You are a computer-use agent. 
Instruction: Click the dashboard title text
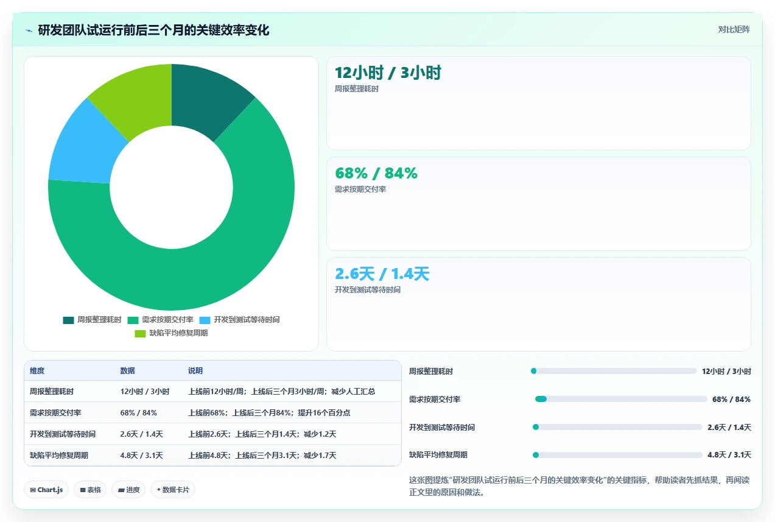pos(153,30)
